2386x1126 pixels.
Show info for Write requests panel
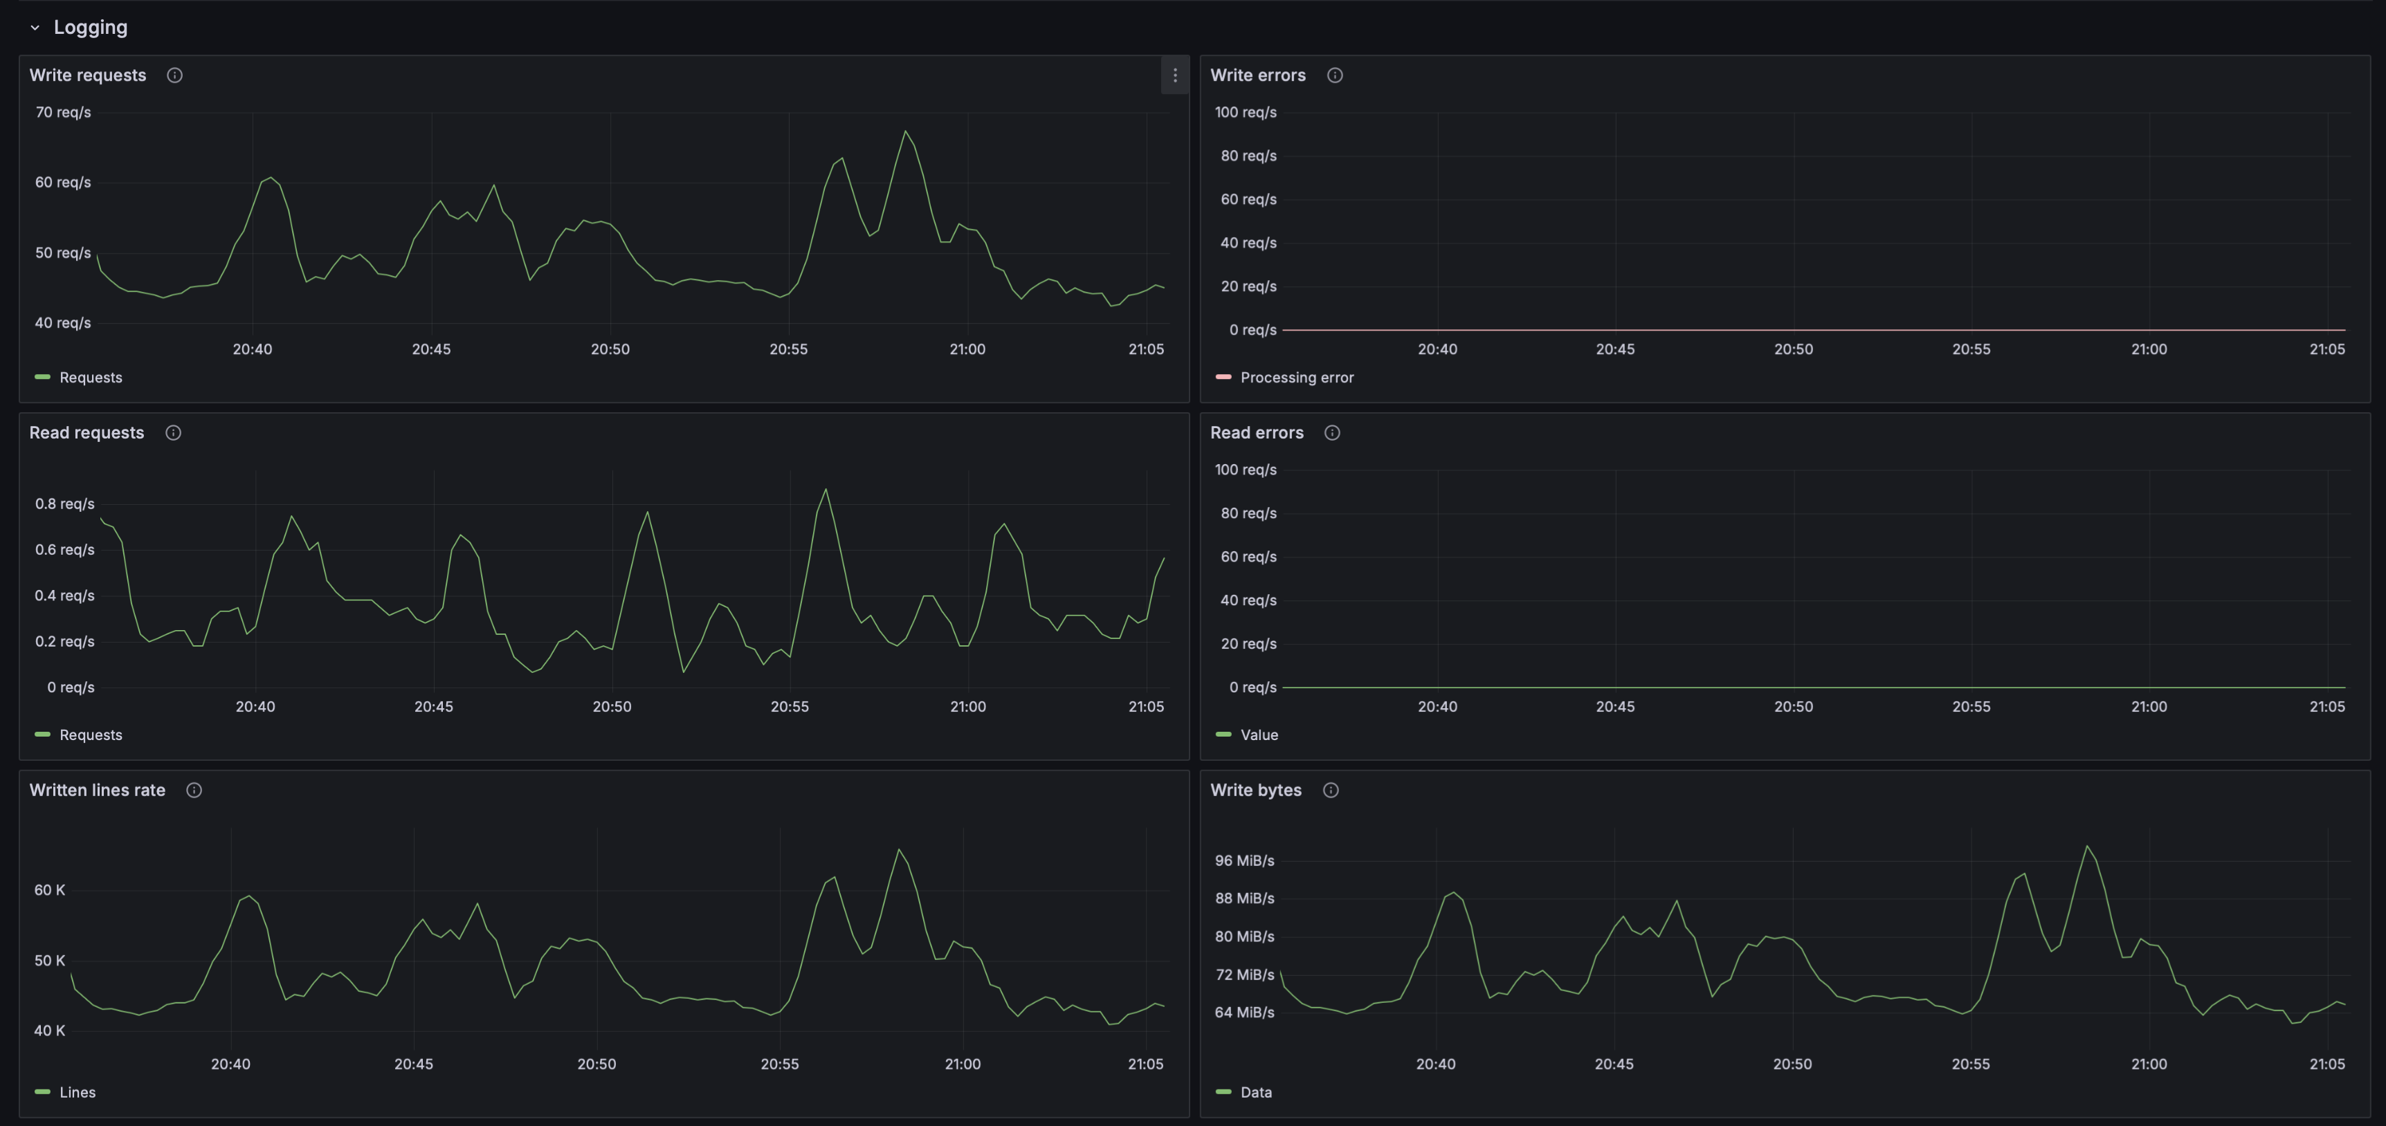[174, 75]
